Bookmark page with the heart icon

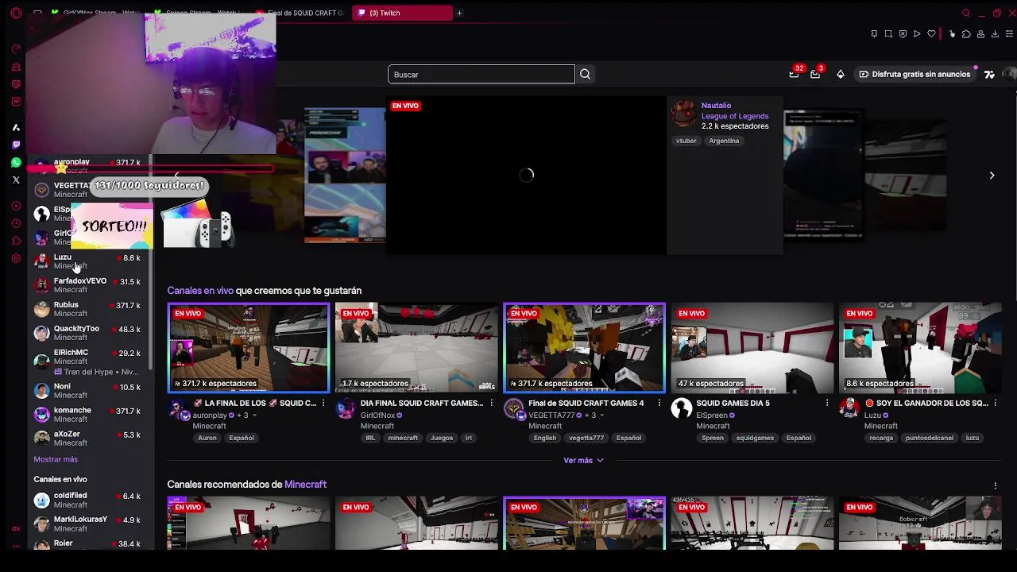[x=931, y=34]
